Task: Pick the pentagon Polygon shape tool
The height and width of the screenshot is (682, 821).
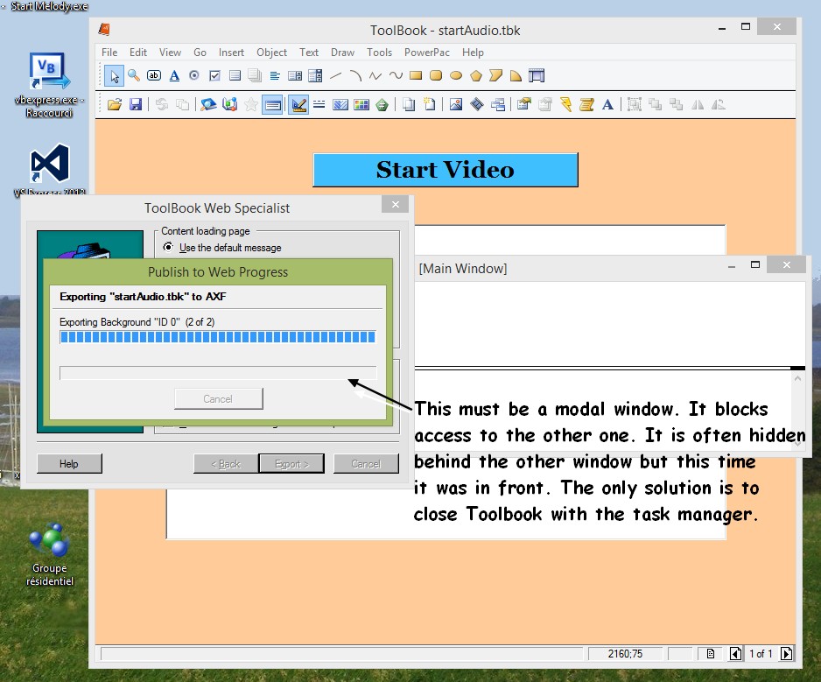Action: click(476, 76)
